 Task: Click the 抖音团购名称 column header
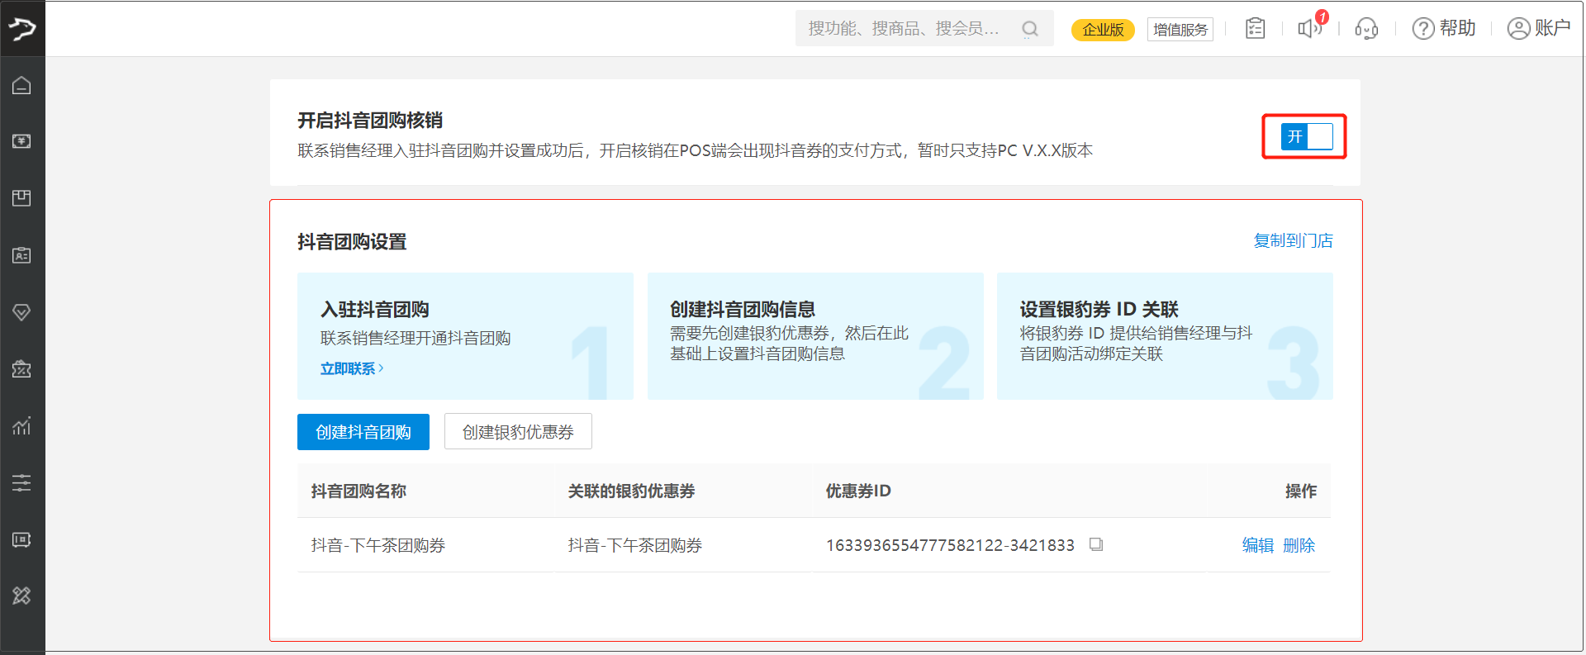[x=359, y=491]
